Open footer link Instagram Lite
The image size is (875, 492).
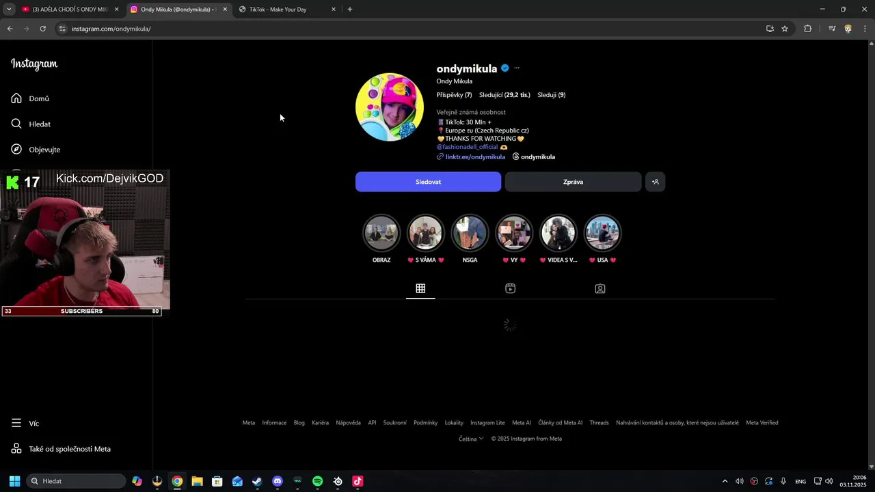click(x=487, y=422)
